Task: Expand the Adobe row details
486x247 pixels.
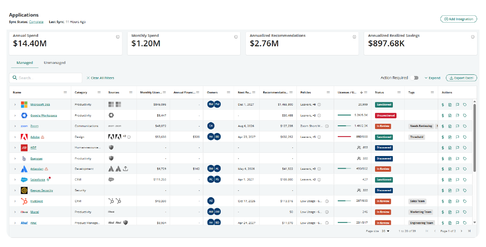Action: [15, 137]
